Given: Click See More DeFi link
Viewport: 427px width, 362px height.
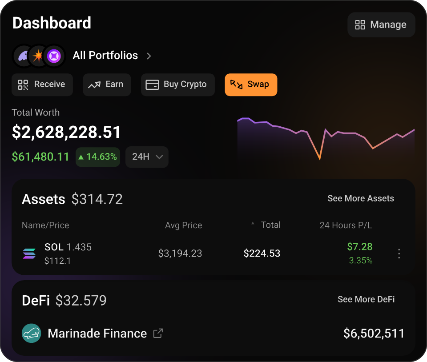Looking at the screenshot, I should (366, 299).
